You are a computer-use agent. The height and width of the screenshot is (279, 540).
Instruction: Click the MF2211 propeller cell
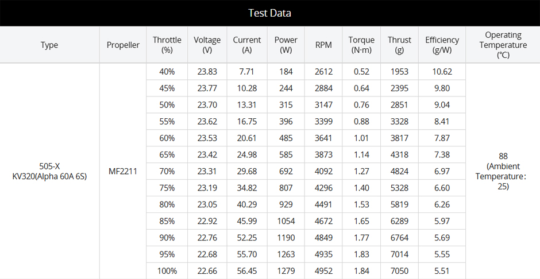click(123, 171)
